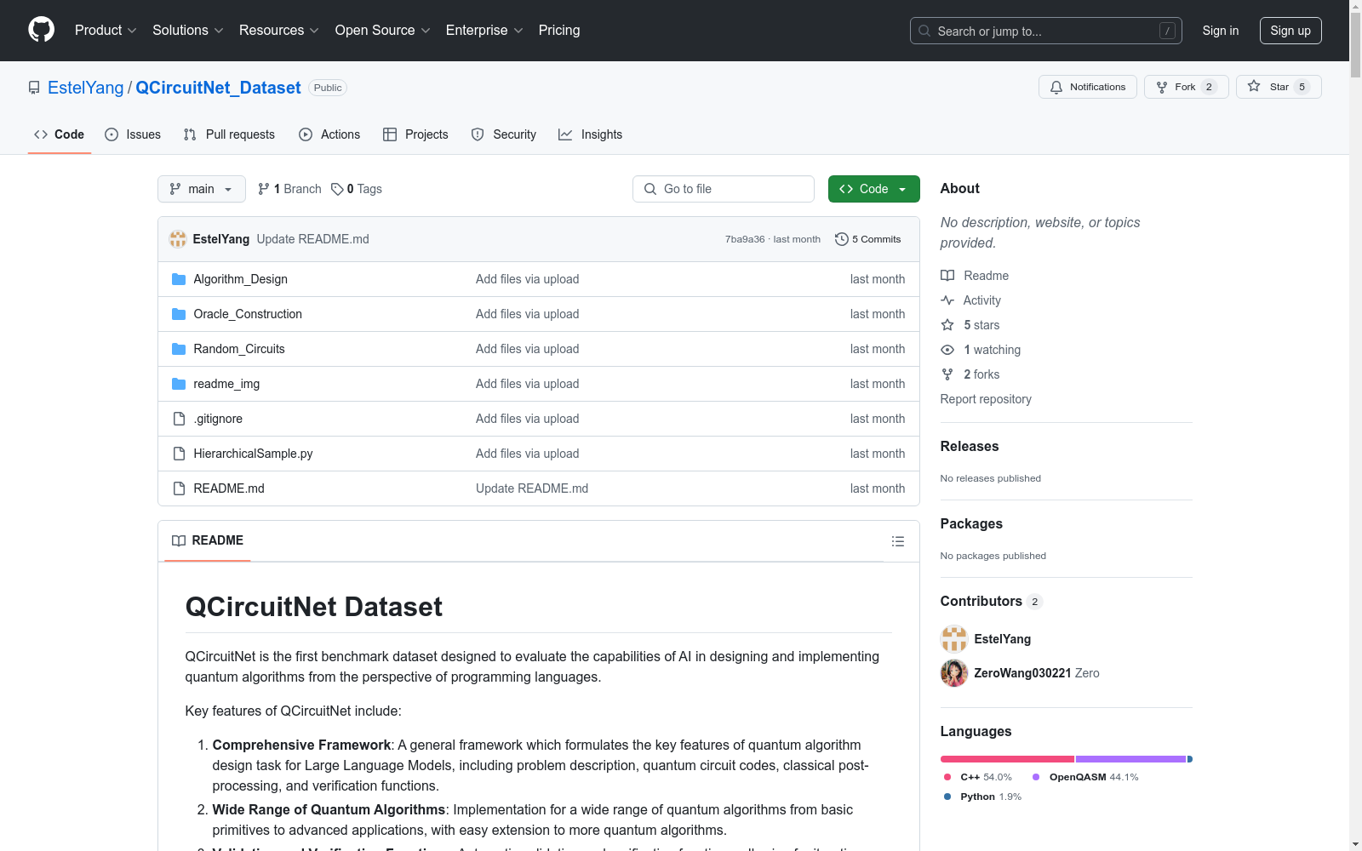Fork the repository

click(1187, 87)
